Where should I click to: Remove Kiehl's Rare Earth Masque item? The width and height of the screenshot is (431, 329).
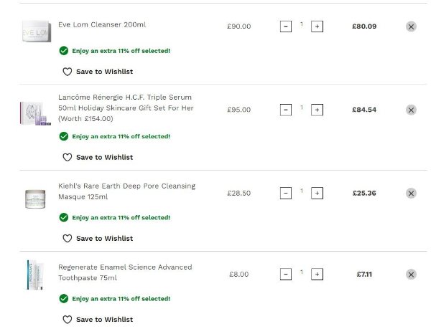(411, 194)
